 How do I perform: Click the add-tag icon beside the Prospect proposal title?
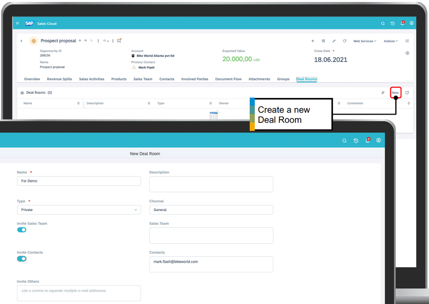[x=106, y=41]
